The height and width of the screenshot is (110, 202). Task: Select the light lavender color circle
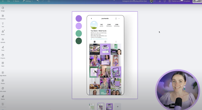79,26
